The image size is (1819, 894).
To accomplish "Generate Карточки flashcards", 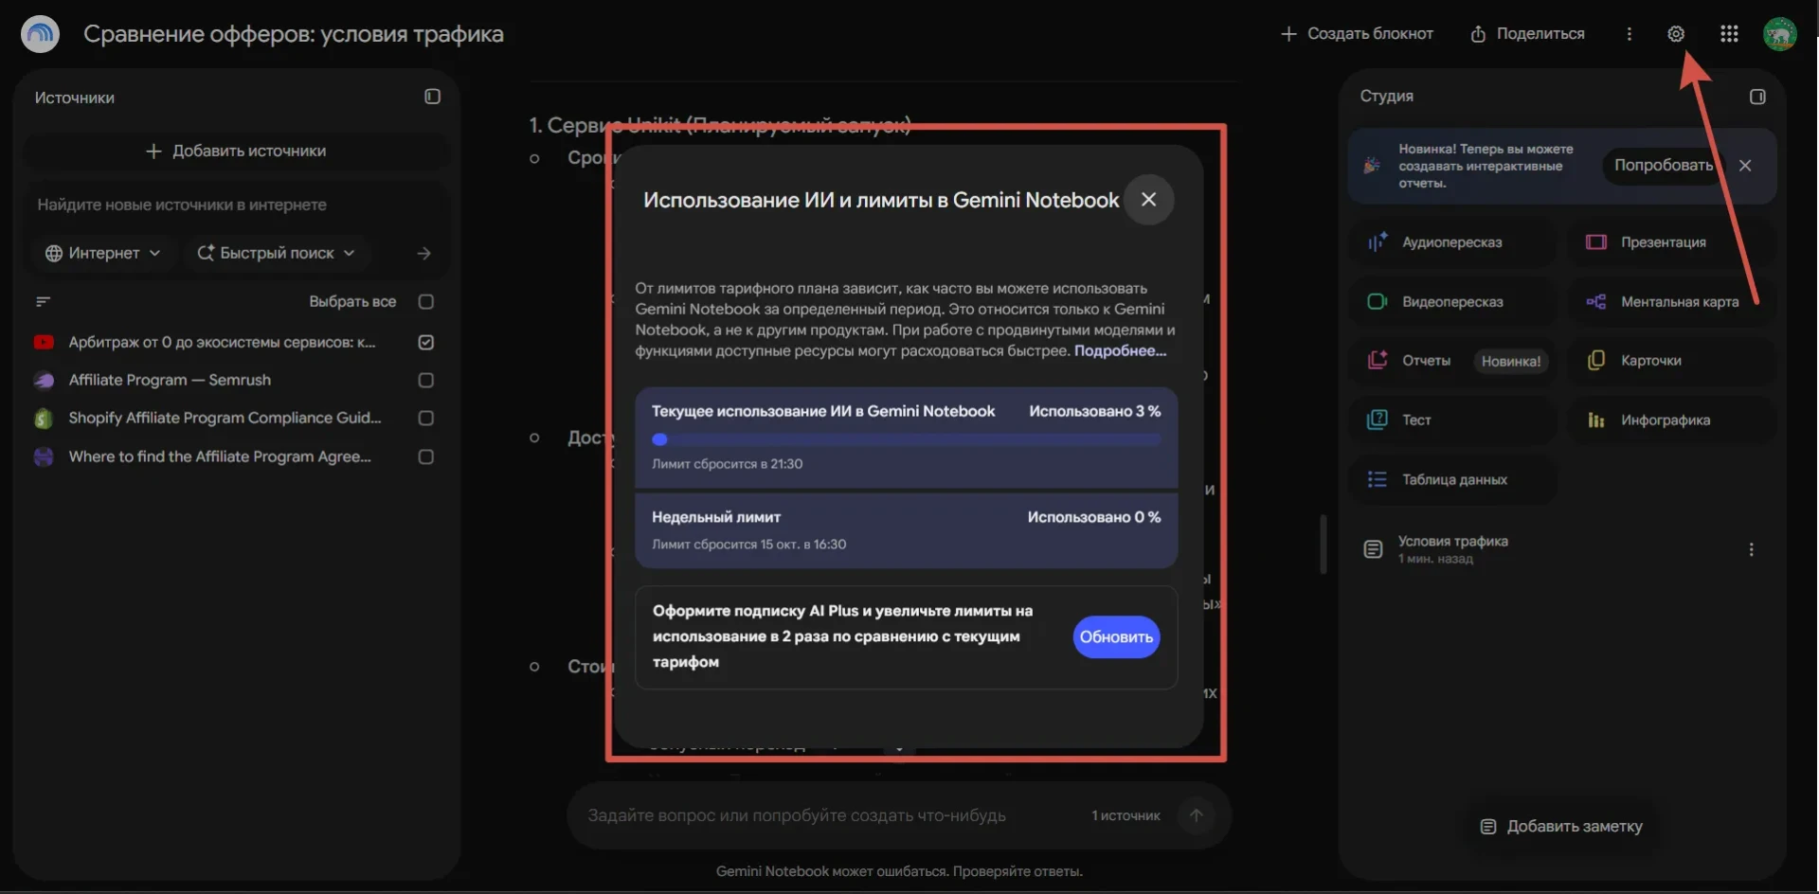I will (1672, 361).
